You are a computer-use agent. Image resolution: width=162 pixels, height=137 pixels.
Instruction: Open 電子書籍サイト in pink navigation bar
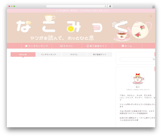pyautogui.click(x=97, y=46)
